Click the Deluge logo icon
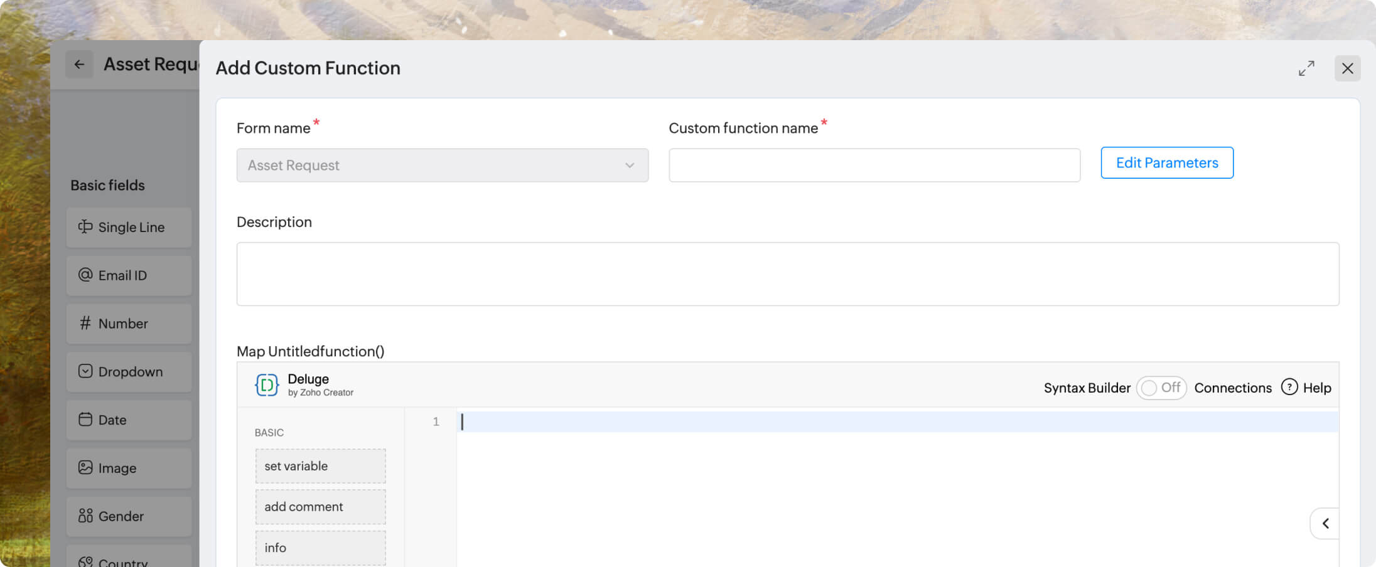This screenshot has height=567, width=1376. click(266, 384)
